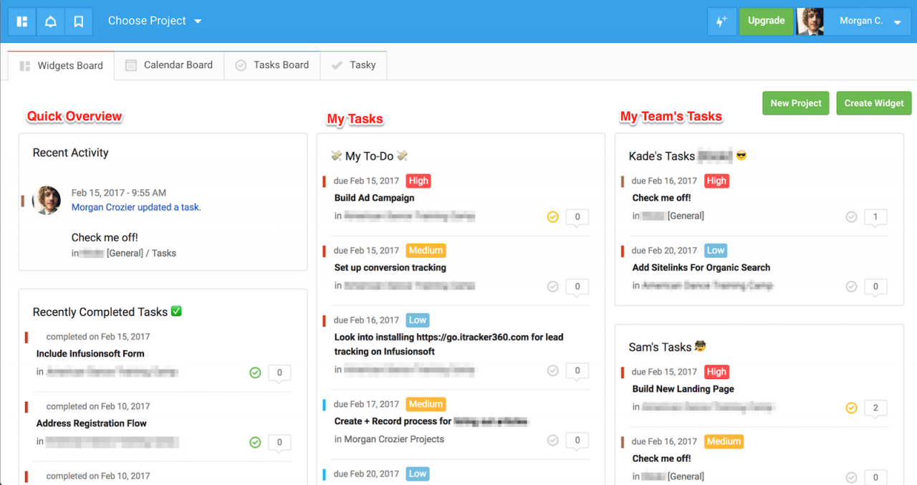Mark Set up conversion tracking as complete
Screen dimensions: 917x485
click(x=552, y=287)
